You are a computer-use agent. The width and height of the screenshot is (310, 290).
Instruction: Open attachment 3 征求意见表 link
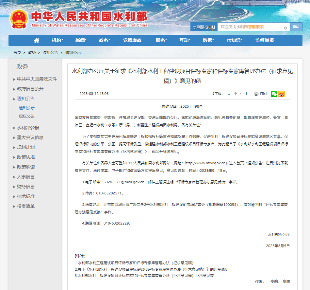click(x=144, y=276)
